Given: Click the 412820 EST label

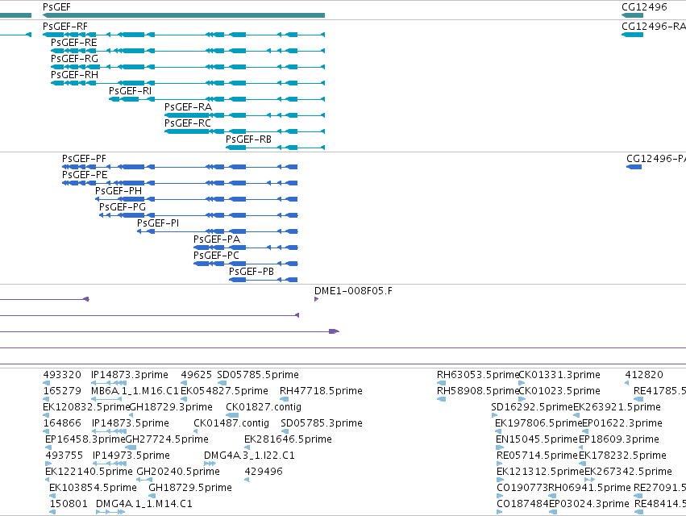Looking at the screenshot, I should [644, 375].
